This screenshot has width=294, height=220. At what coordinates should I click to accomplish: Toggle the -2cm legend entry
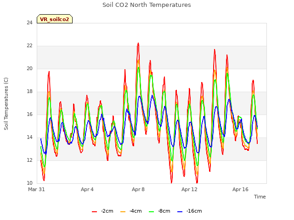pyautogui.click(x=102, y=211)
